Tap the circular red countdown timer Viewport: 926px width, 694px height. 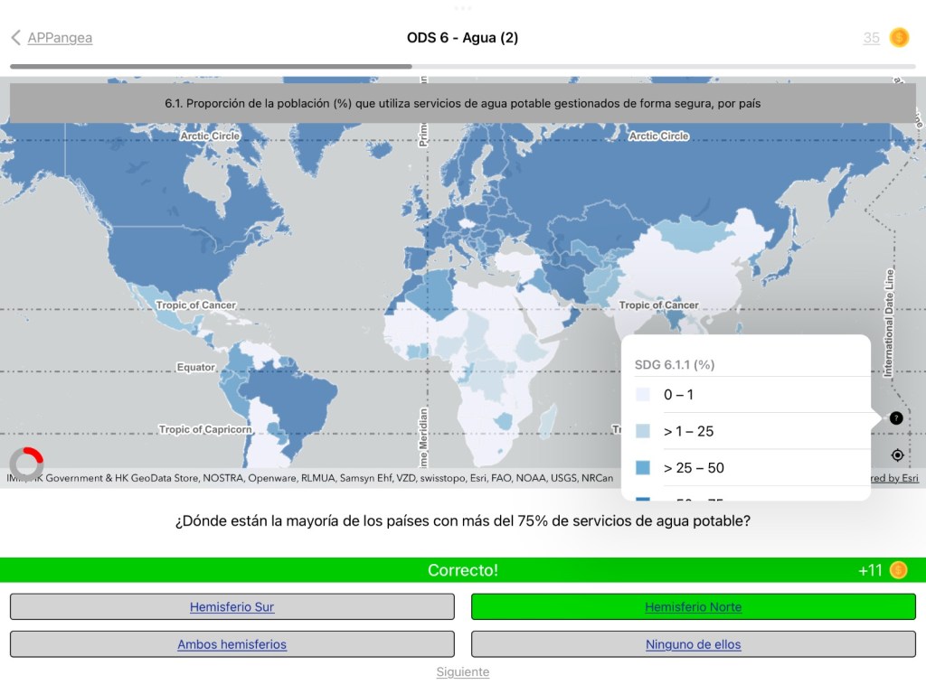click(x=27, y=463)
